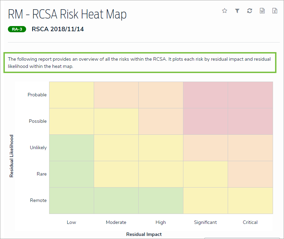Viewport: 284px width, 239px height.
Task: Select the Rare and Significant yellow cell
Action: (205, 174)
